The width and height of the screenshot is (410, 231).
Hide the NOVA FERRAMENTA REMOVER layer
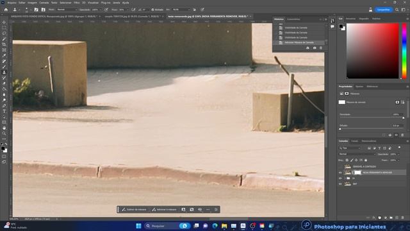(340, 173)
